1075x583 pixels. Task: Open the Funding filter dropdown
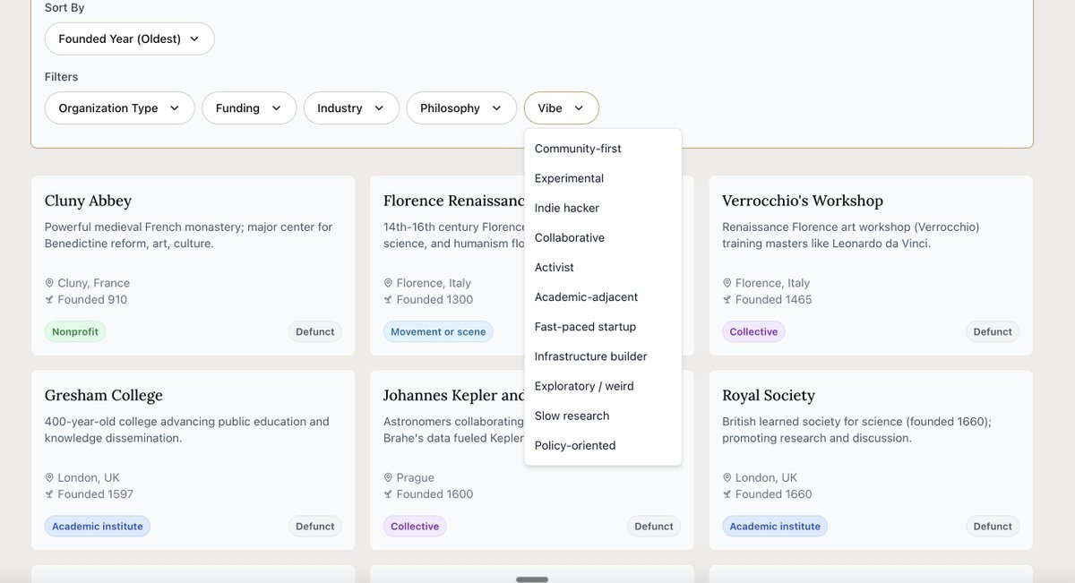coord(248,108)
